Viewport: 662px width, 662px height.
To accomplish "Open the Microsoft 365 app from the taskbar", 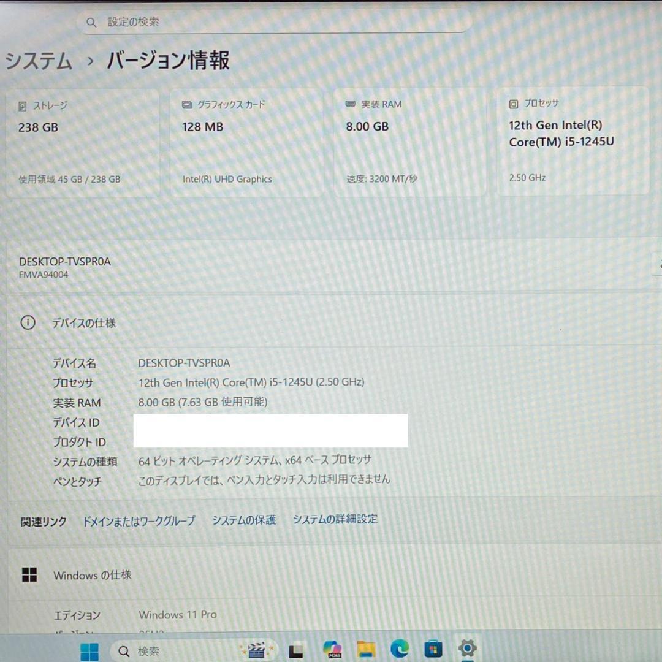I will (x=332, y=649).
